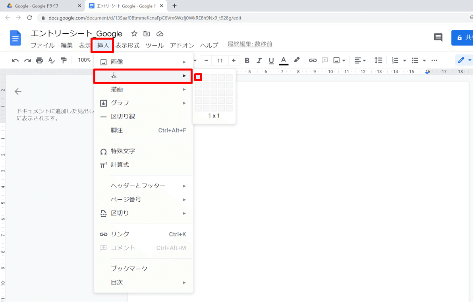
Task: Open the ヘルプ menu
Action: 209,45
